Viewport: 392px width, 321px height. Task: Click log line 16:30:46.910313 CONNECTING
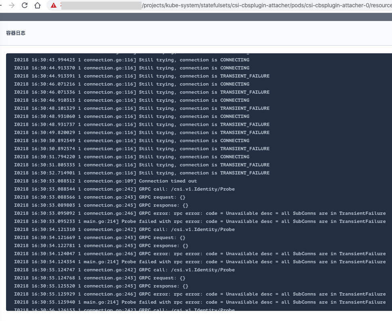click(131, 100)
